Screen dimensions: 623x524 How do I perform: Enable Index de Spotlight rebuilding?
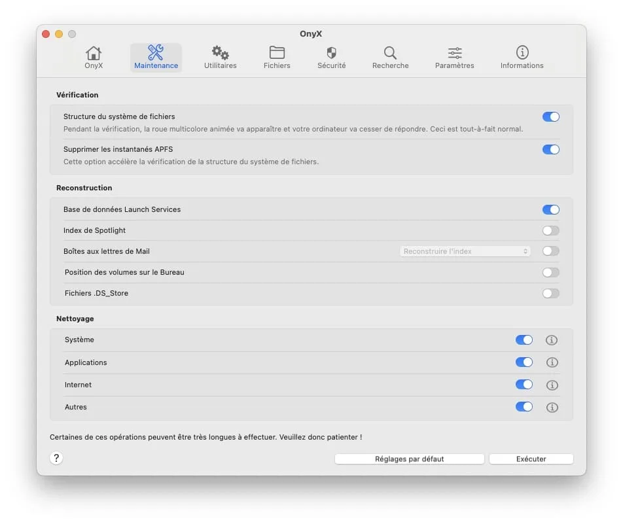(550, 230)
